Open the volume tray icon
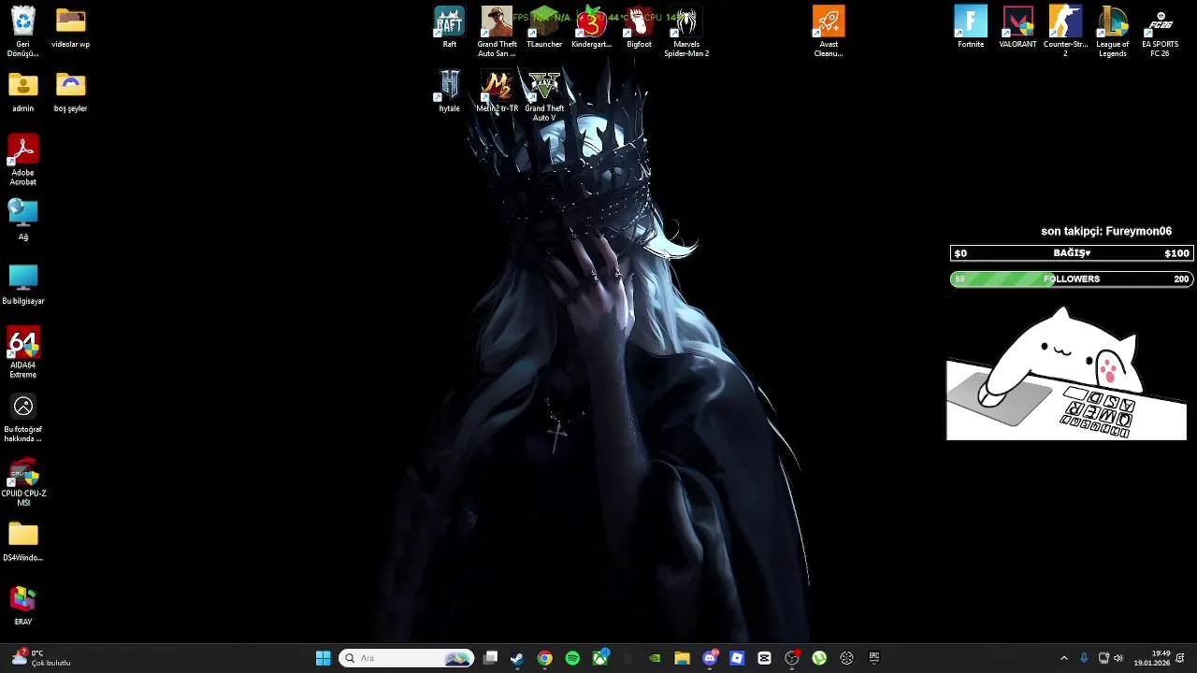 (x=1118, y=658)
